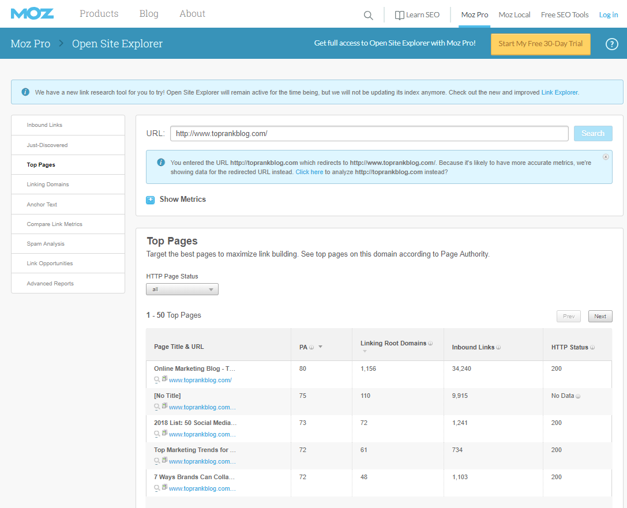Viewport: 627px width, 508px height.
Task: Open Just-Discovered sidebar item
Action: (68, 145)
